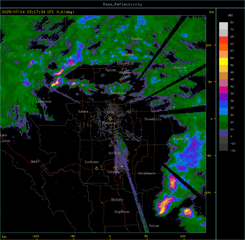Click the red swatch between 65 and 60 dBZ

coord(223,40)
